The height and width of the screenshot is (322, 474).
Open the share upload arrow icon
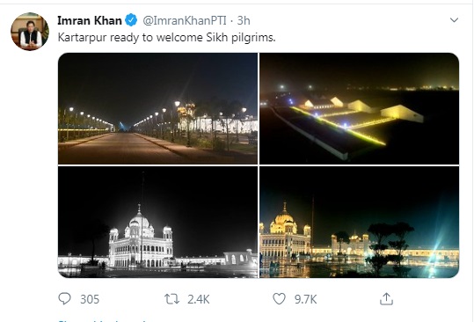click(386, 299)
